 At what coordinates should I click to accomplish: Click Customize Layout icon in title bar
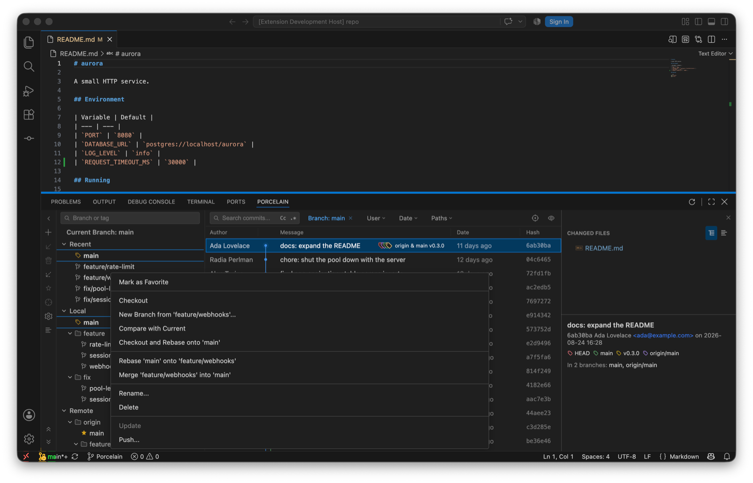pyautogui.click(x=685, y=22)
